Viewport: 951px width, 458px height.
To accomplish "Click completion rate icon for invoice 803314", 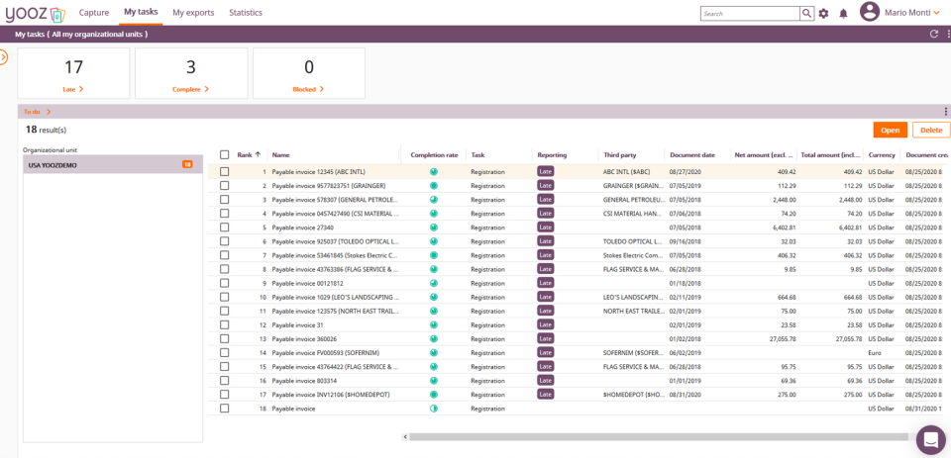I will (434, 381).
